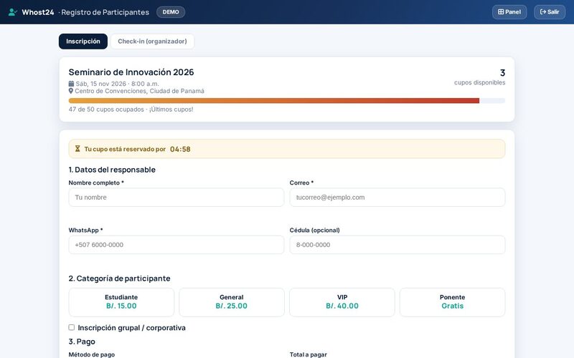Switch to the Inscripción tab
The height and width of the screenshot is (358, 574).
tap(83, 42)
